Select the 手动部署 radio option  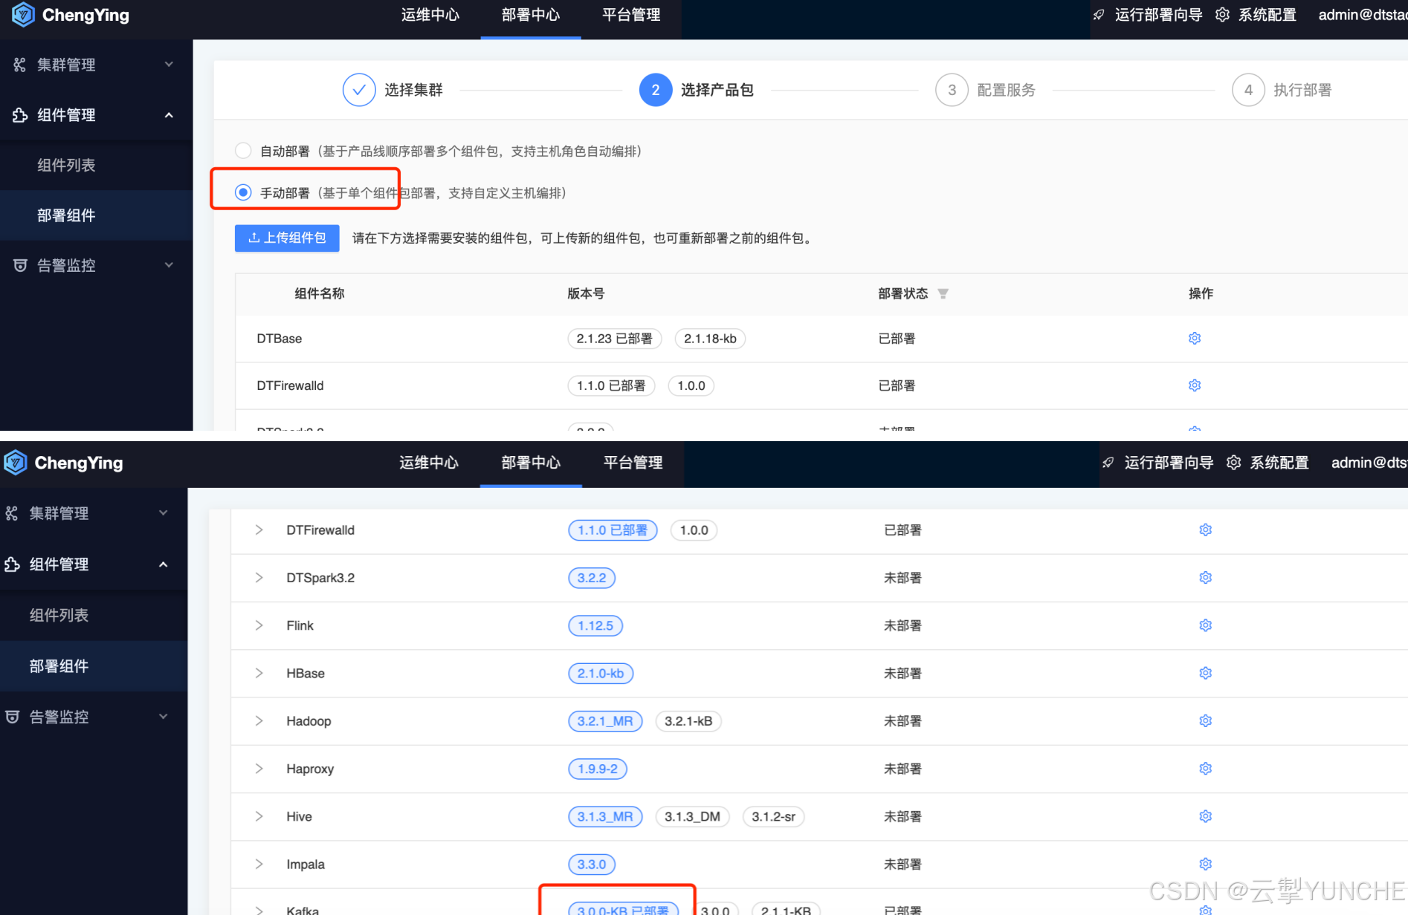(243, 192)
